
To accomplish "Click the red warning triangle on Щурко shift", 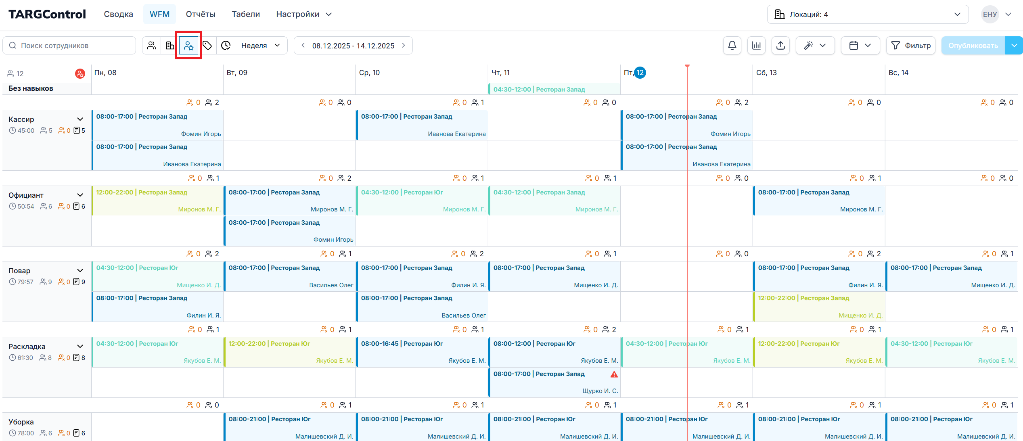I will pos(614,374).
